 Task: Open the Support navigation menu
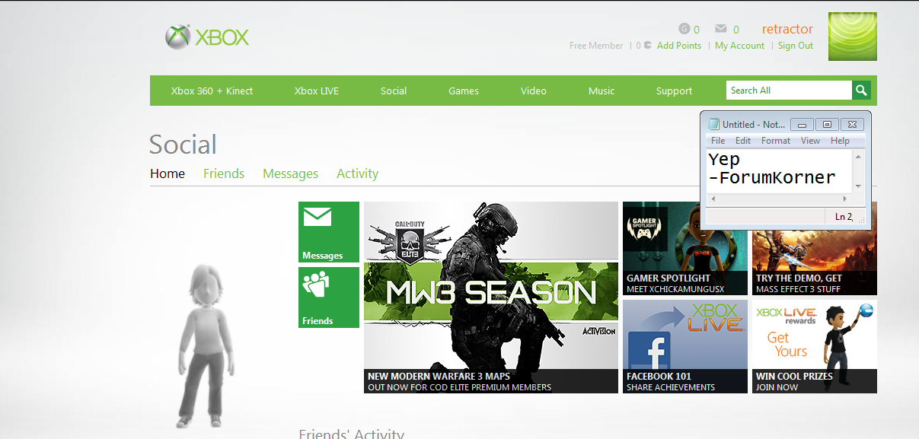click(x=675, y=91)
